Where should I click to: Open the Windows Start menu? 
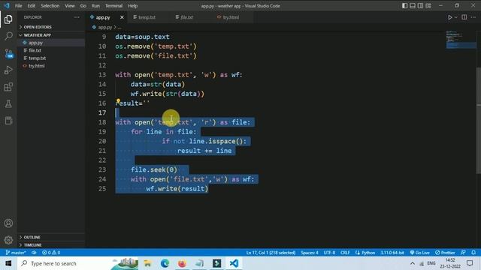8,263
